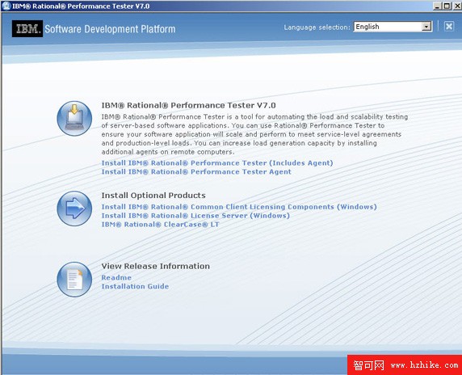462x375 pixels.
Task: Click the 'View Release Information' heading
Action: point(156,266)
